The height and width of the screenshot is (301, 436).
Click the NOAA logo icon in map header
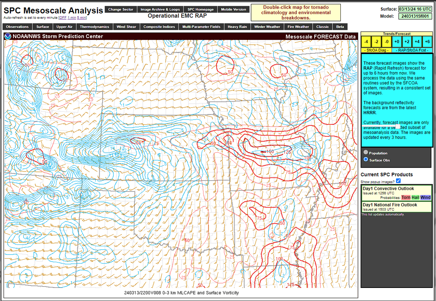(x=8, y=36)
